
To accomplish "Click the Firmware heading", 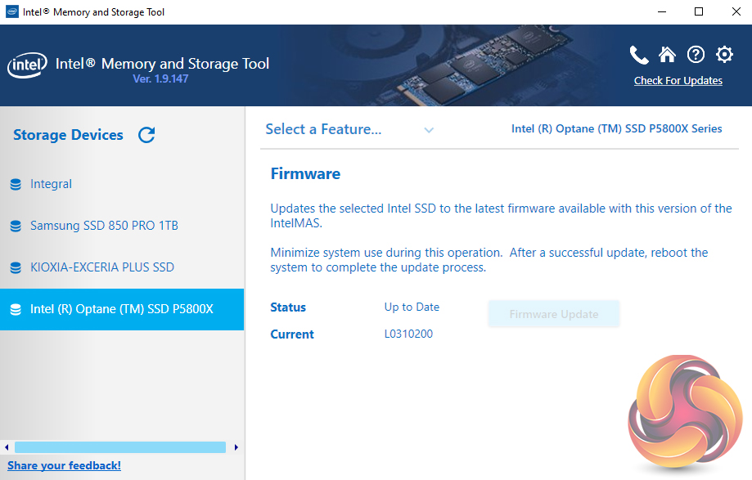I will pos(305,173).
